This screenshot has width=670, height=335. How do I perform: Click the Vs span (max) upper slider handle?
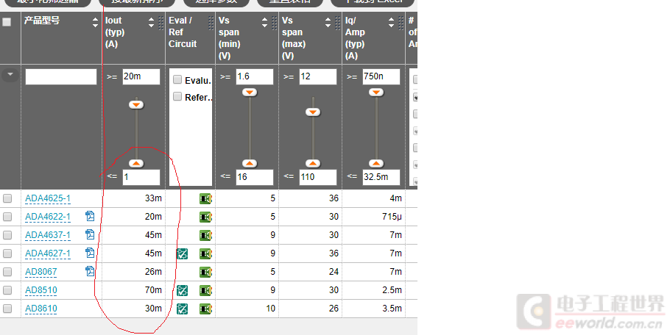click(x=313, y=112)
